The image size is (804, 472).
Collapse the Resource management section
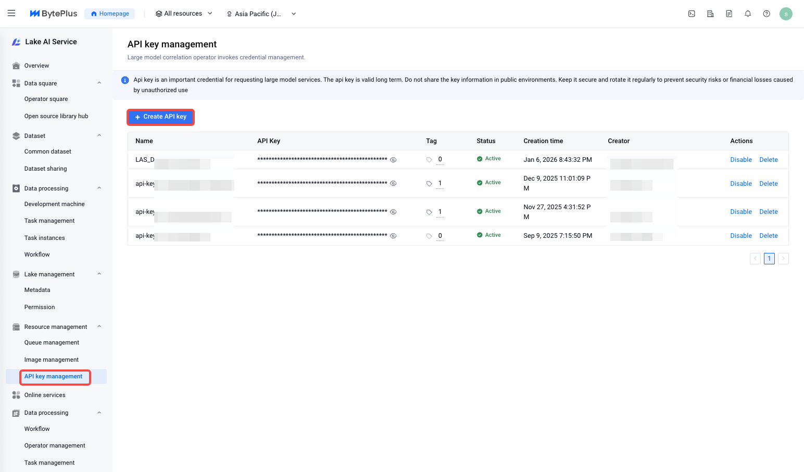[99, 327]
